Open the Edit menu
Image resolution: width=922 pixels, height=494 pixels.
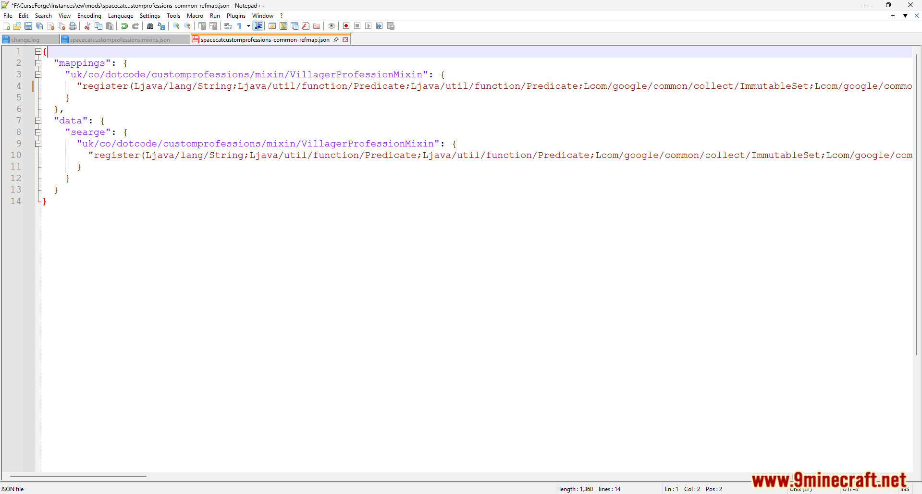coord(24,16)
